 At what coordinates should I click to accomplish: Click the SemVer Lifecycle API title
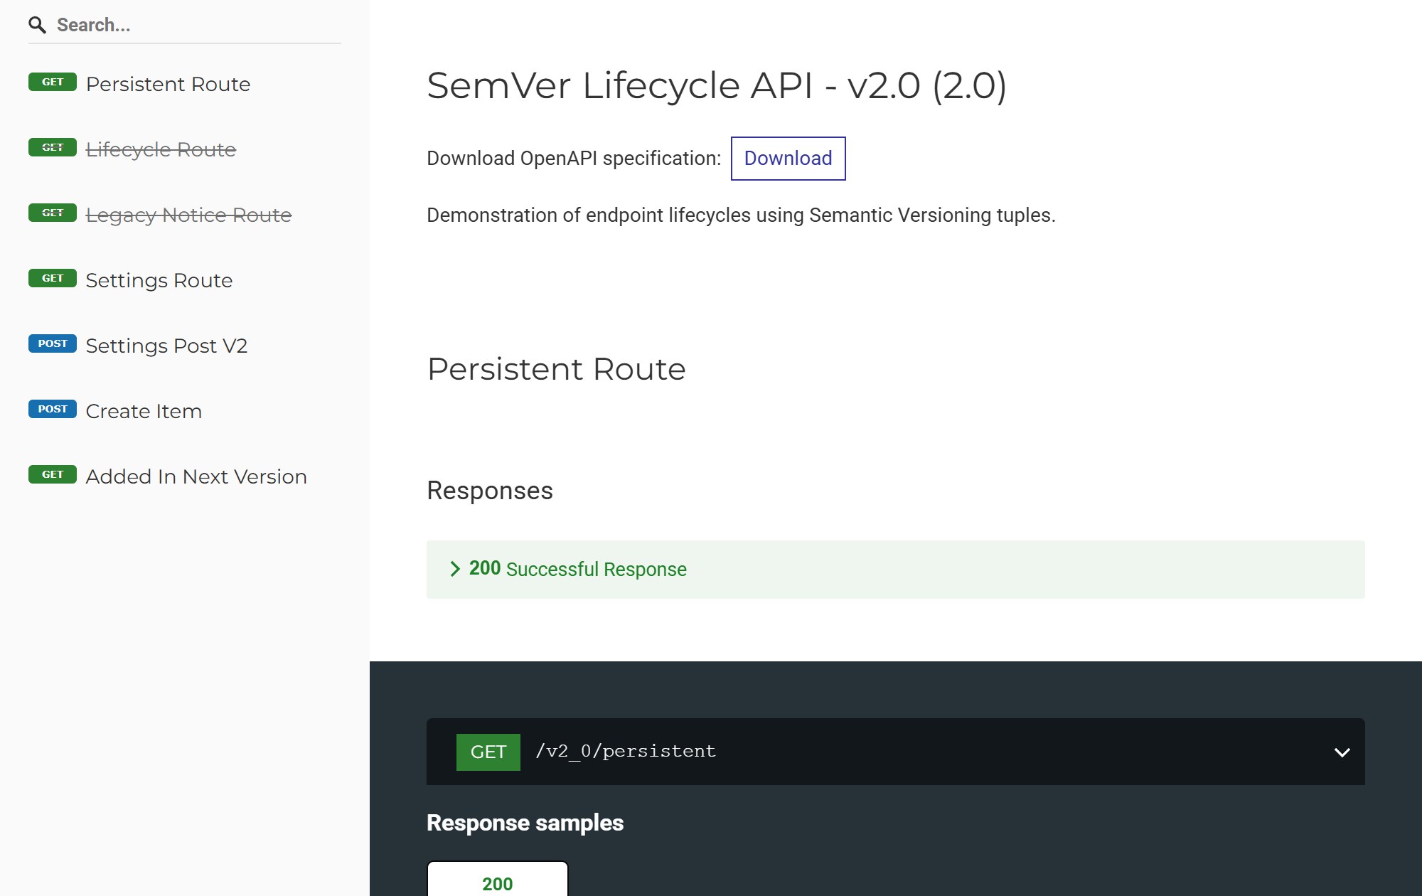(x=716, y=85)
